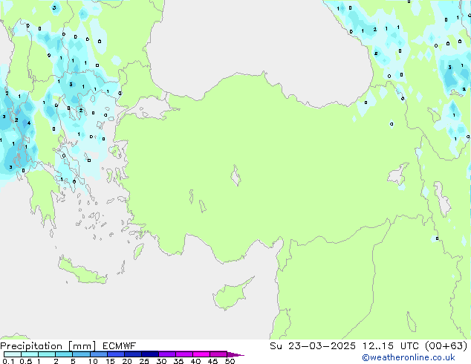
Task: Pick the legend swatch between 5 and 10
Action: [x=81, y=354]
